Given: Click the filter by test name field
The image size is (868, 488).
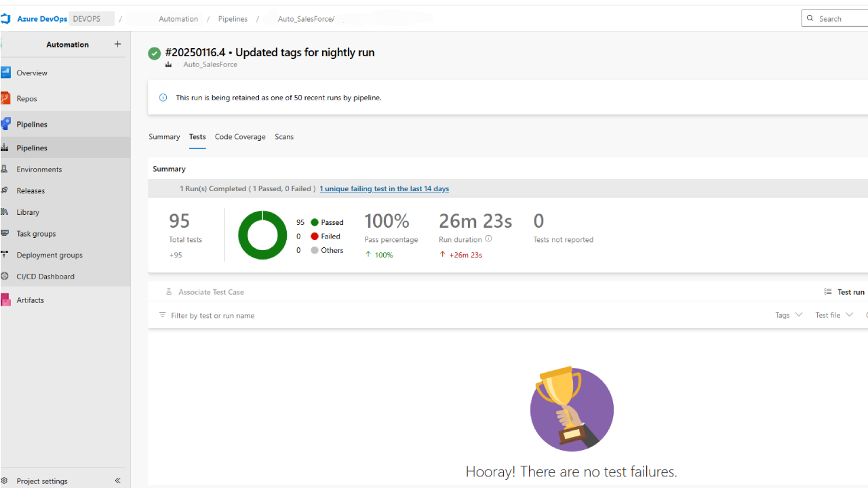Looking at the screenshot, I should click(x=212, y=316).
